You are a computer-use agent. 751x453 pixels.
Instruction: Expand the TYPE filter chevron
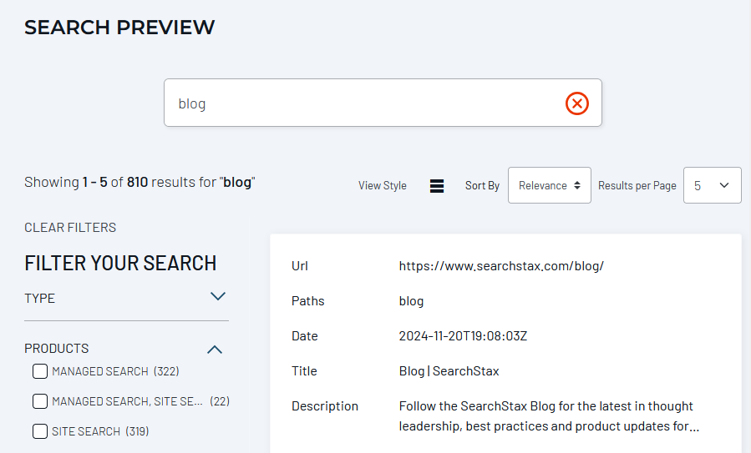click(218, 296)
